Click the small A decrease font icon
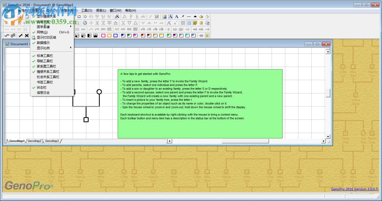 (x=175, y=23)
